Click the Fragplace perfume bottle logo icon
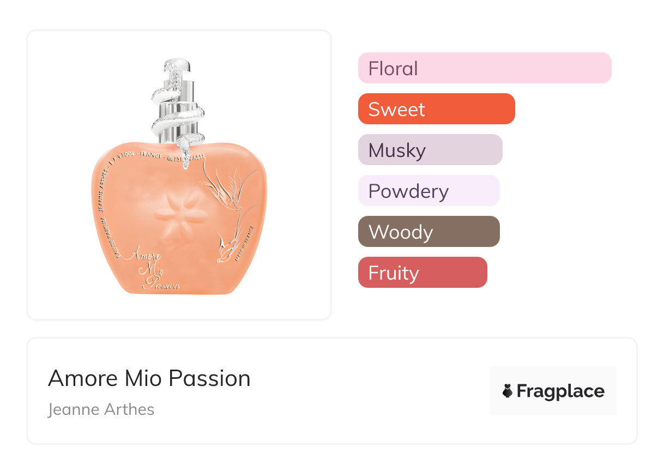 pyautogui.click(x=508, y=391)
